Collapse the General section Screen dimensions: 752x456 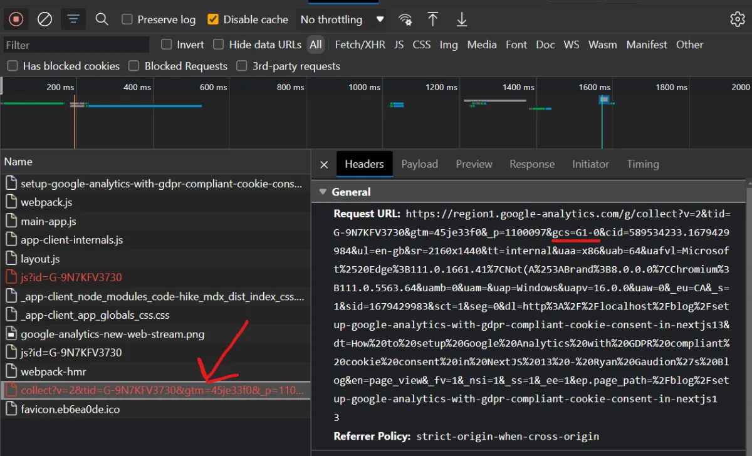(323, 192)
